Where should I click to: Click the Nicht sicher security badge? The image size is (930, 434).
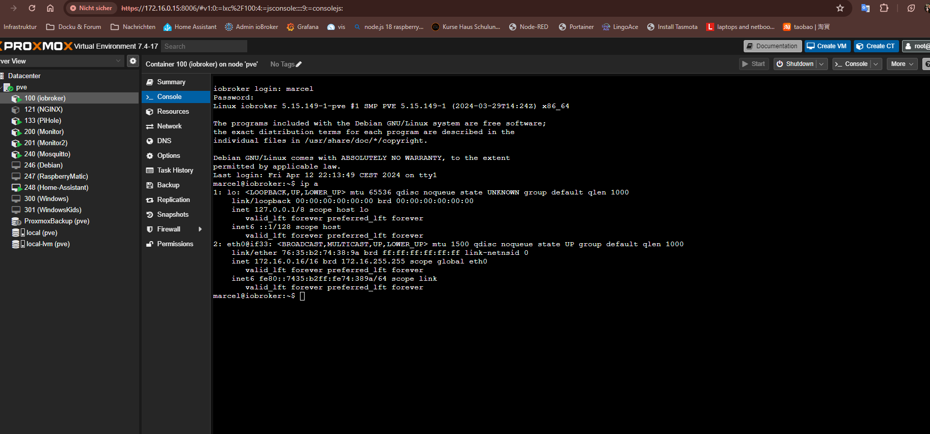[x=91, y=8]
